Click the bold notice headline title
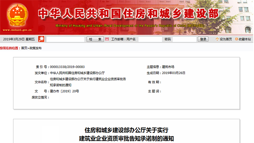 tap(126, 134)
